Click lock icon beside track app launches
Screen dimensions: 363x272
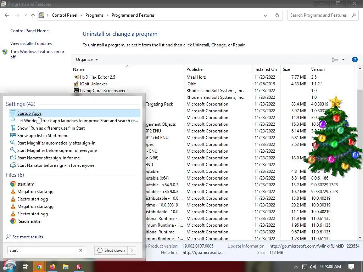pyautogui.click(x=13, y=120)
